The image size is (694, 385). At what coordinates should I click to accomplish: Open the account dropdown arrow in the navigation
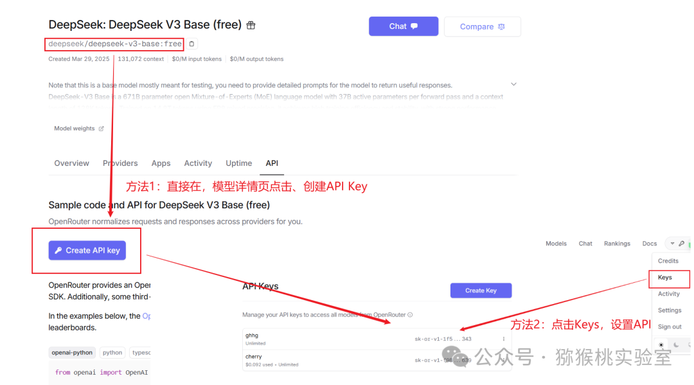point(672,244)
